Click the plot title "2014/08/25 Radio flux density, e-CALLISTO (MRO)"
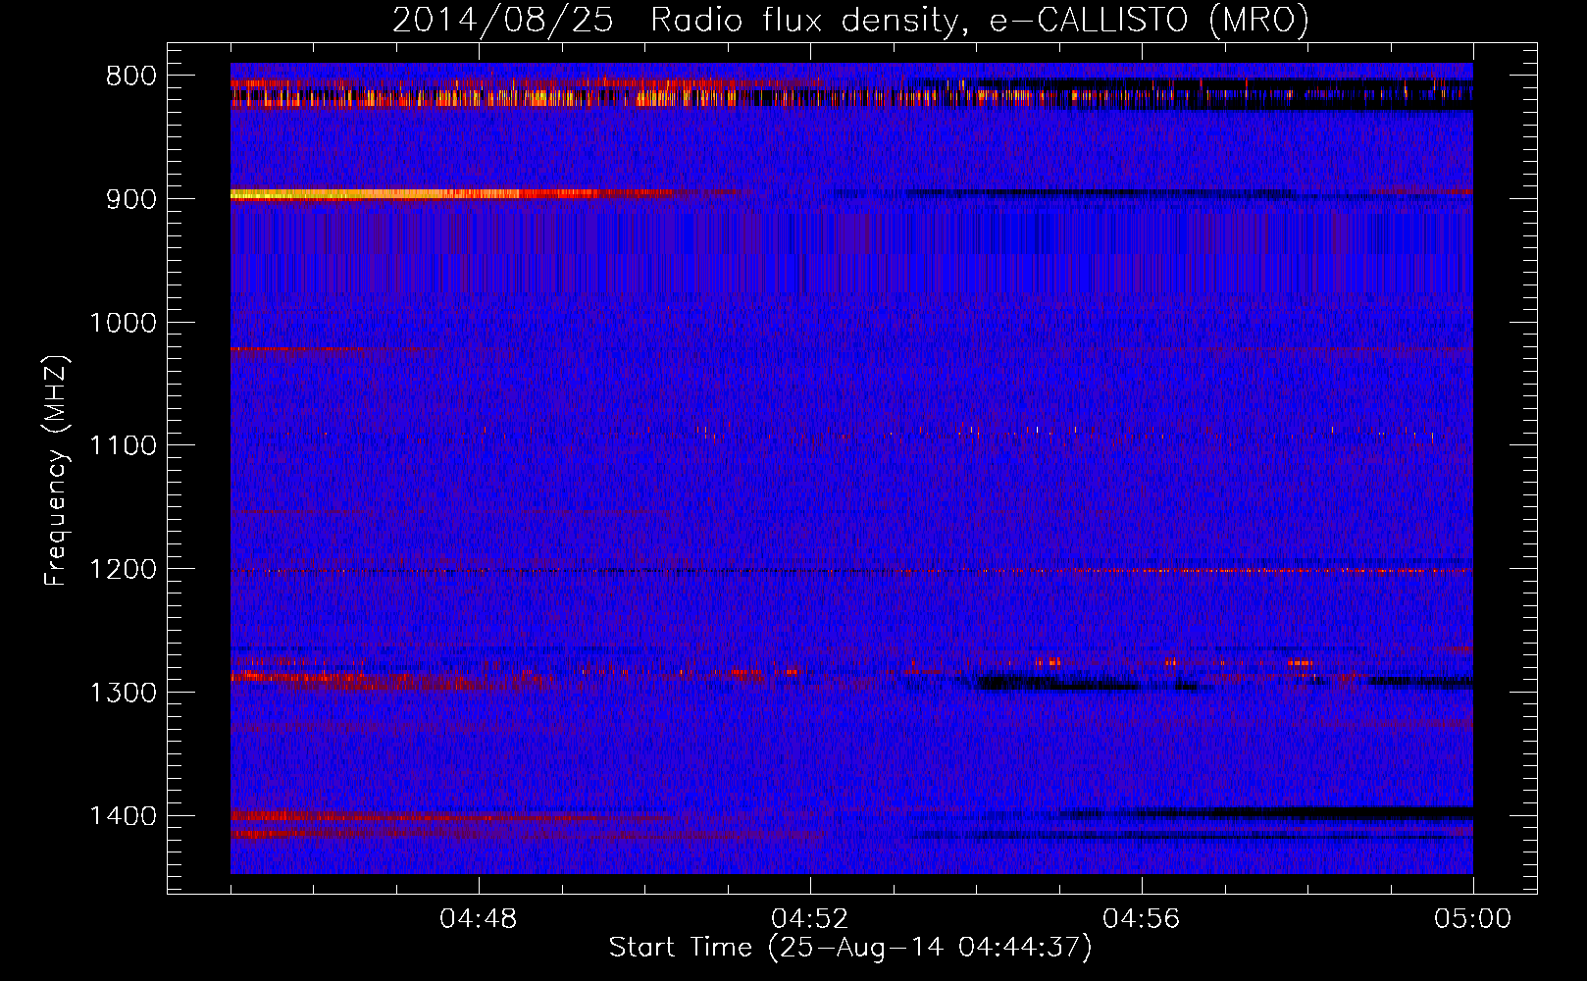This screenshot has width=1587, height=981. coord(850,20)
